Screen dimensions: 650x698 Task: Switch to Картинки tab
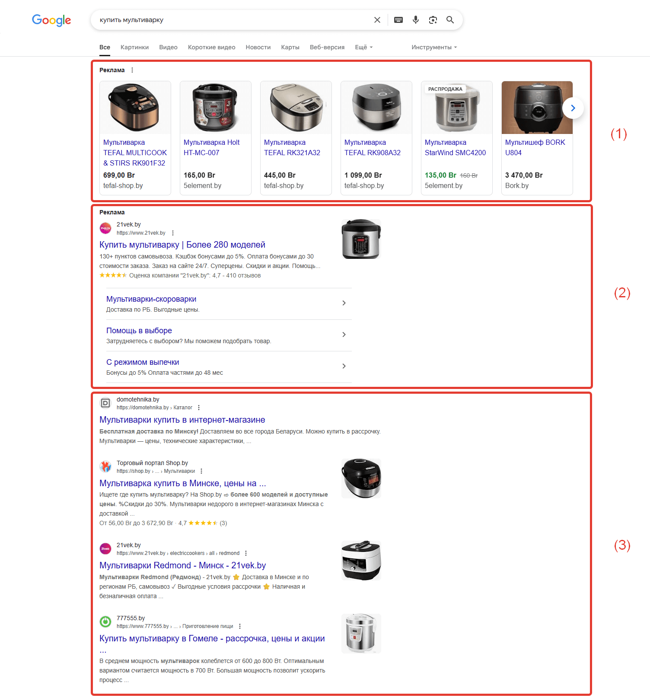point(134,47)
